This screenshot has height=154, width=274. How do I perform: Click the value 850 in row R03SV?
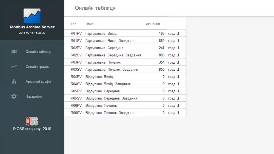coord(162,70)
